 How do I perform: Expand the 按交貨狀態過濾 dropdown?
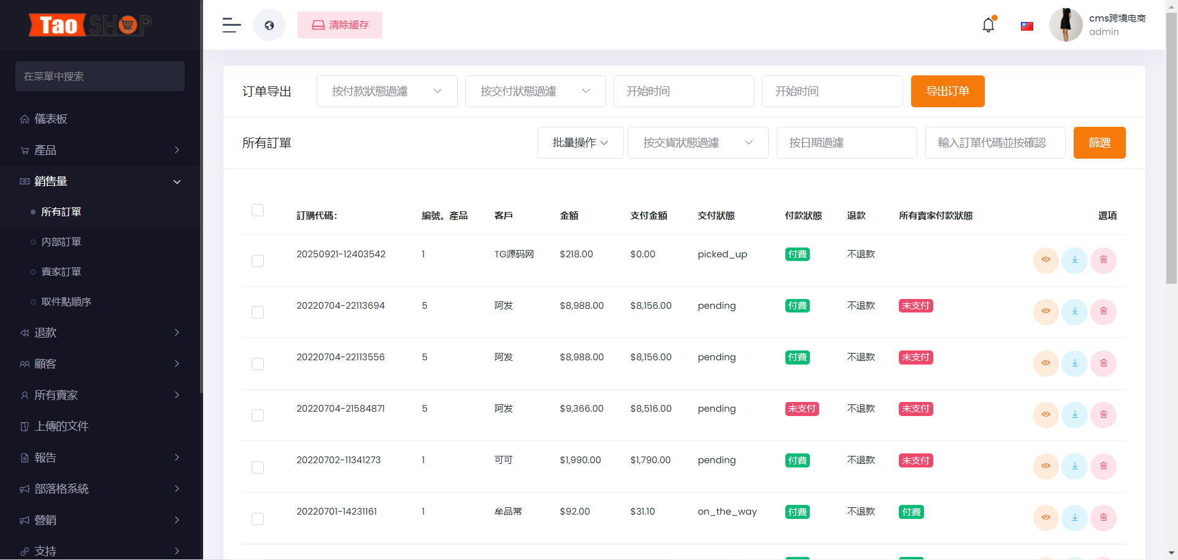(x=698, y=143)
